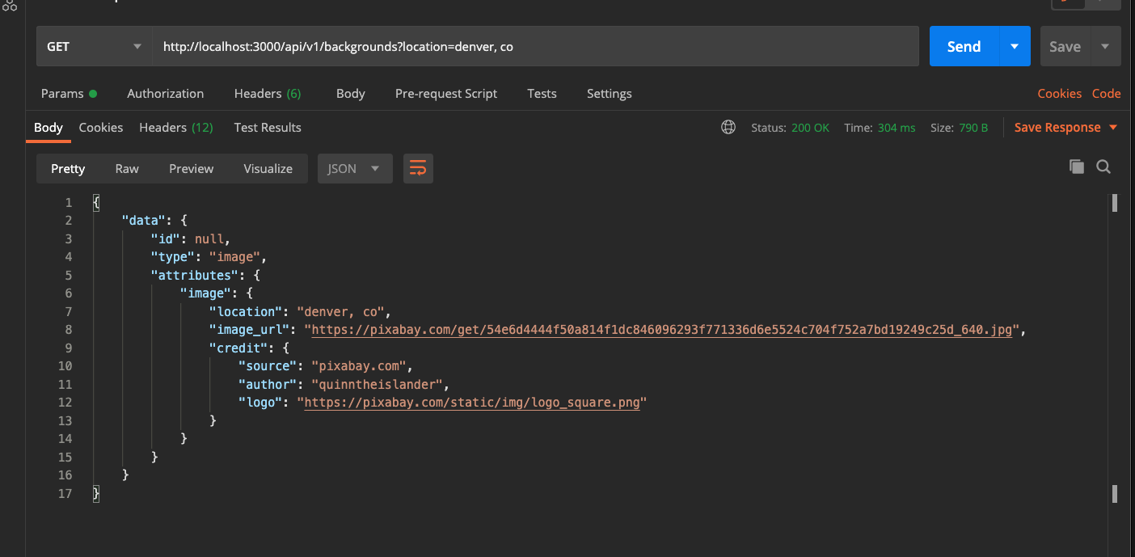The image size is (1135, 557).
Task: Switch to the Authorization tab
Action: click(x=165, y=93)
